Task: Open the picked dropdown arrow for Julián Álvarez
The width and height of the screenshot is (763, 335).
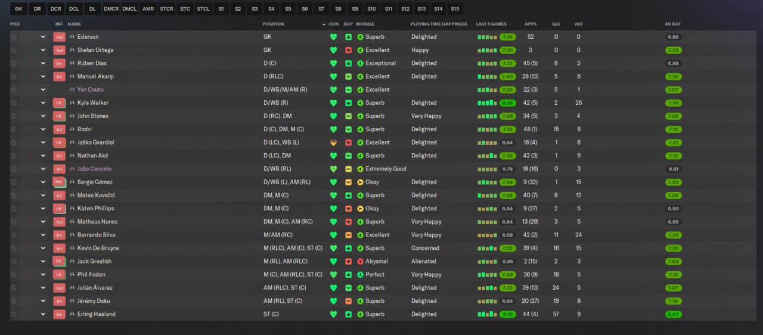Action: pyautogui.click(x=43, y=288)
